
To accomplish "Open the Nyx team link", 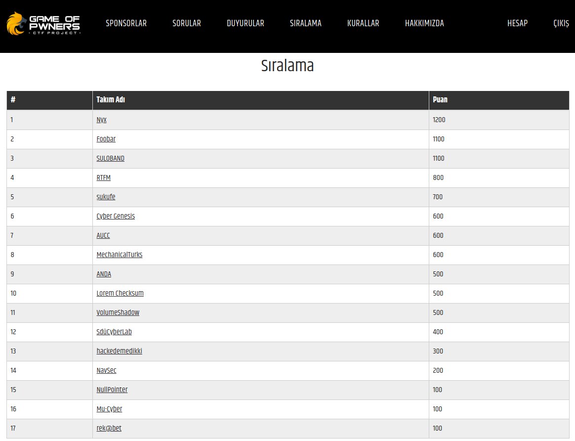I will click(x=102, y=120).
